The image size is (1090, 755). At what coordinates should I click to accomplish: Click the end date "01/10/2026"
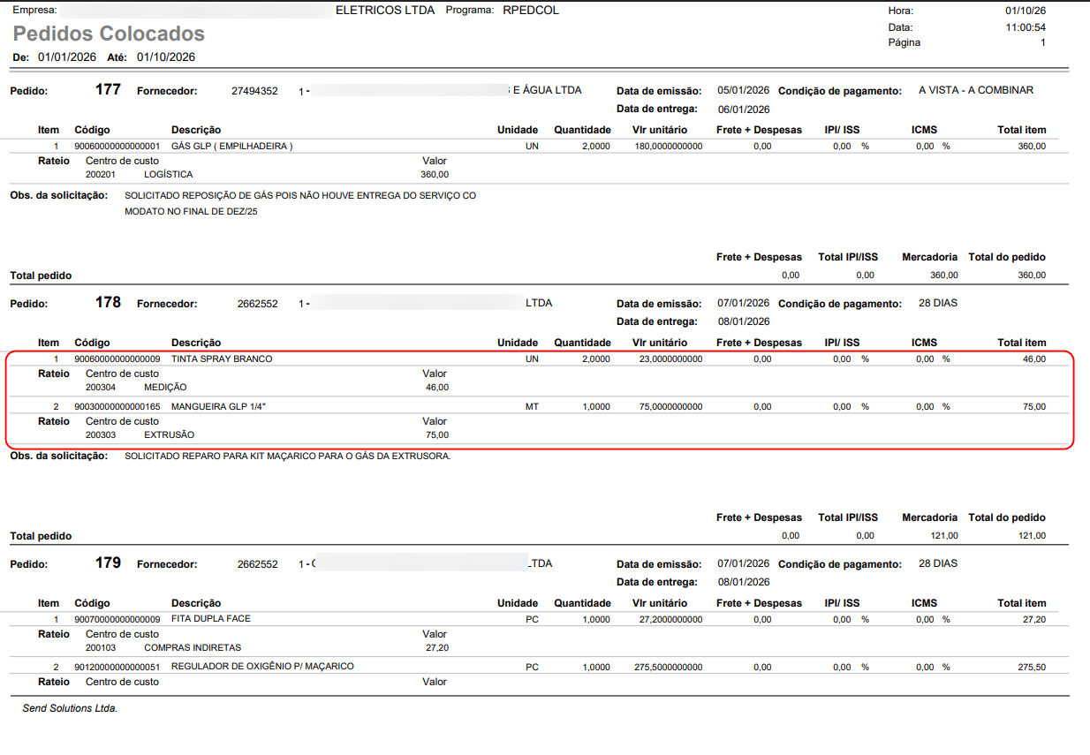click(x=166, y=57)
